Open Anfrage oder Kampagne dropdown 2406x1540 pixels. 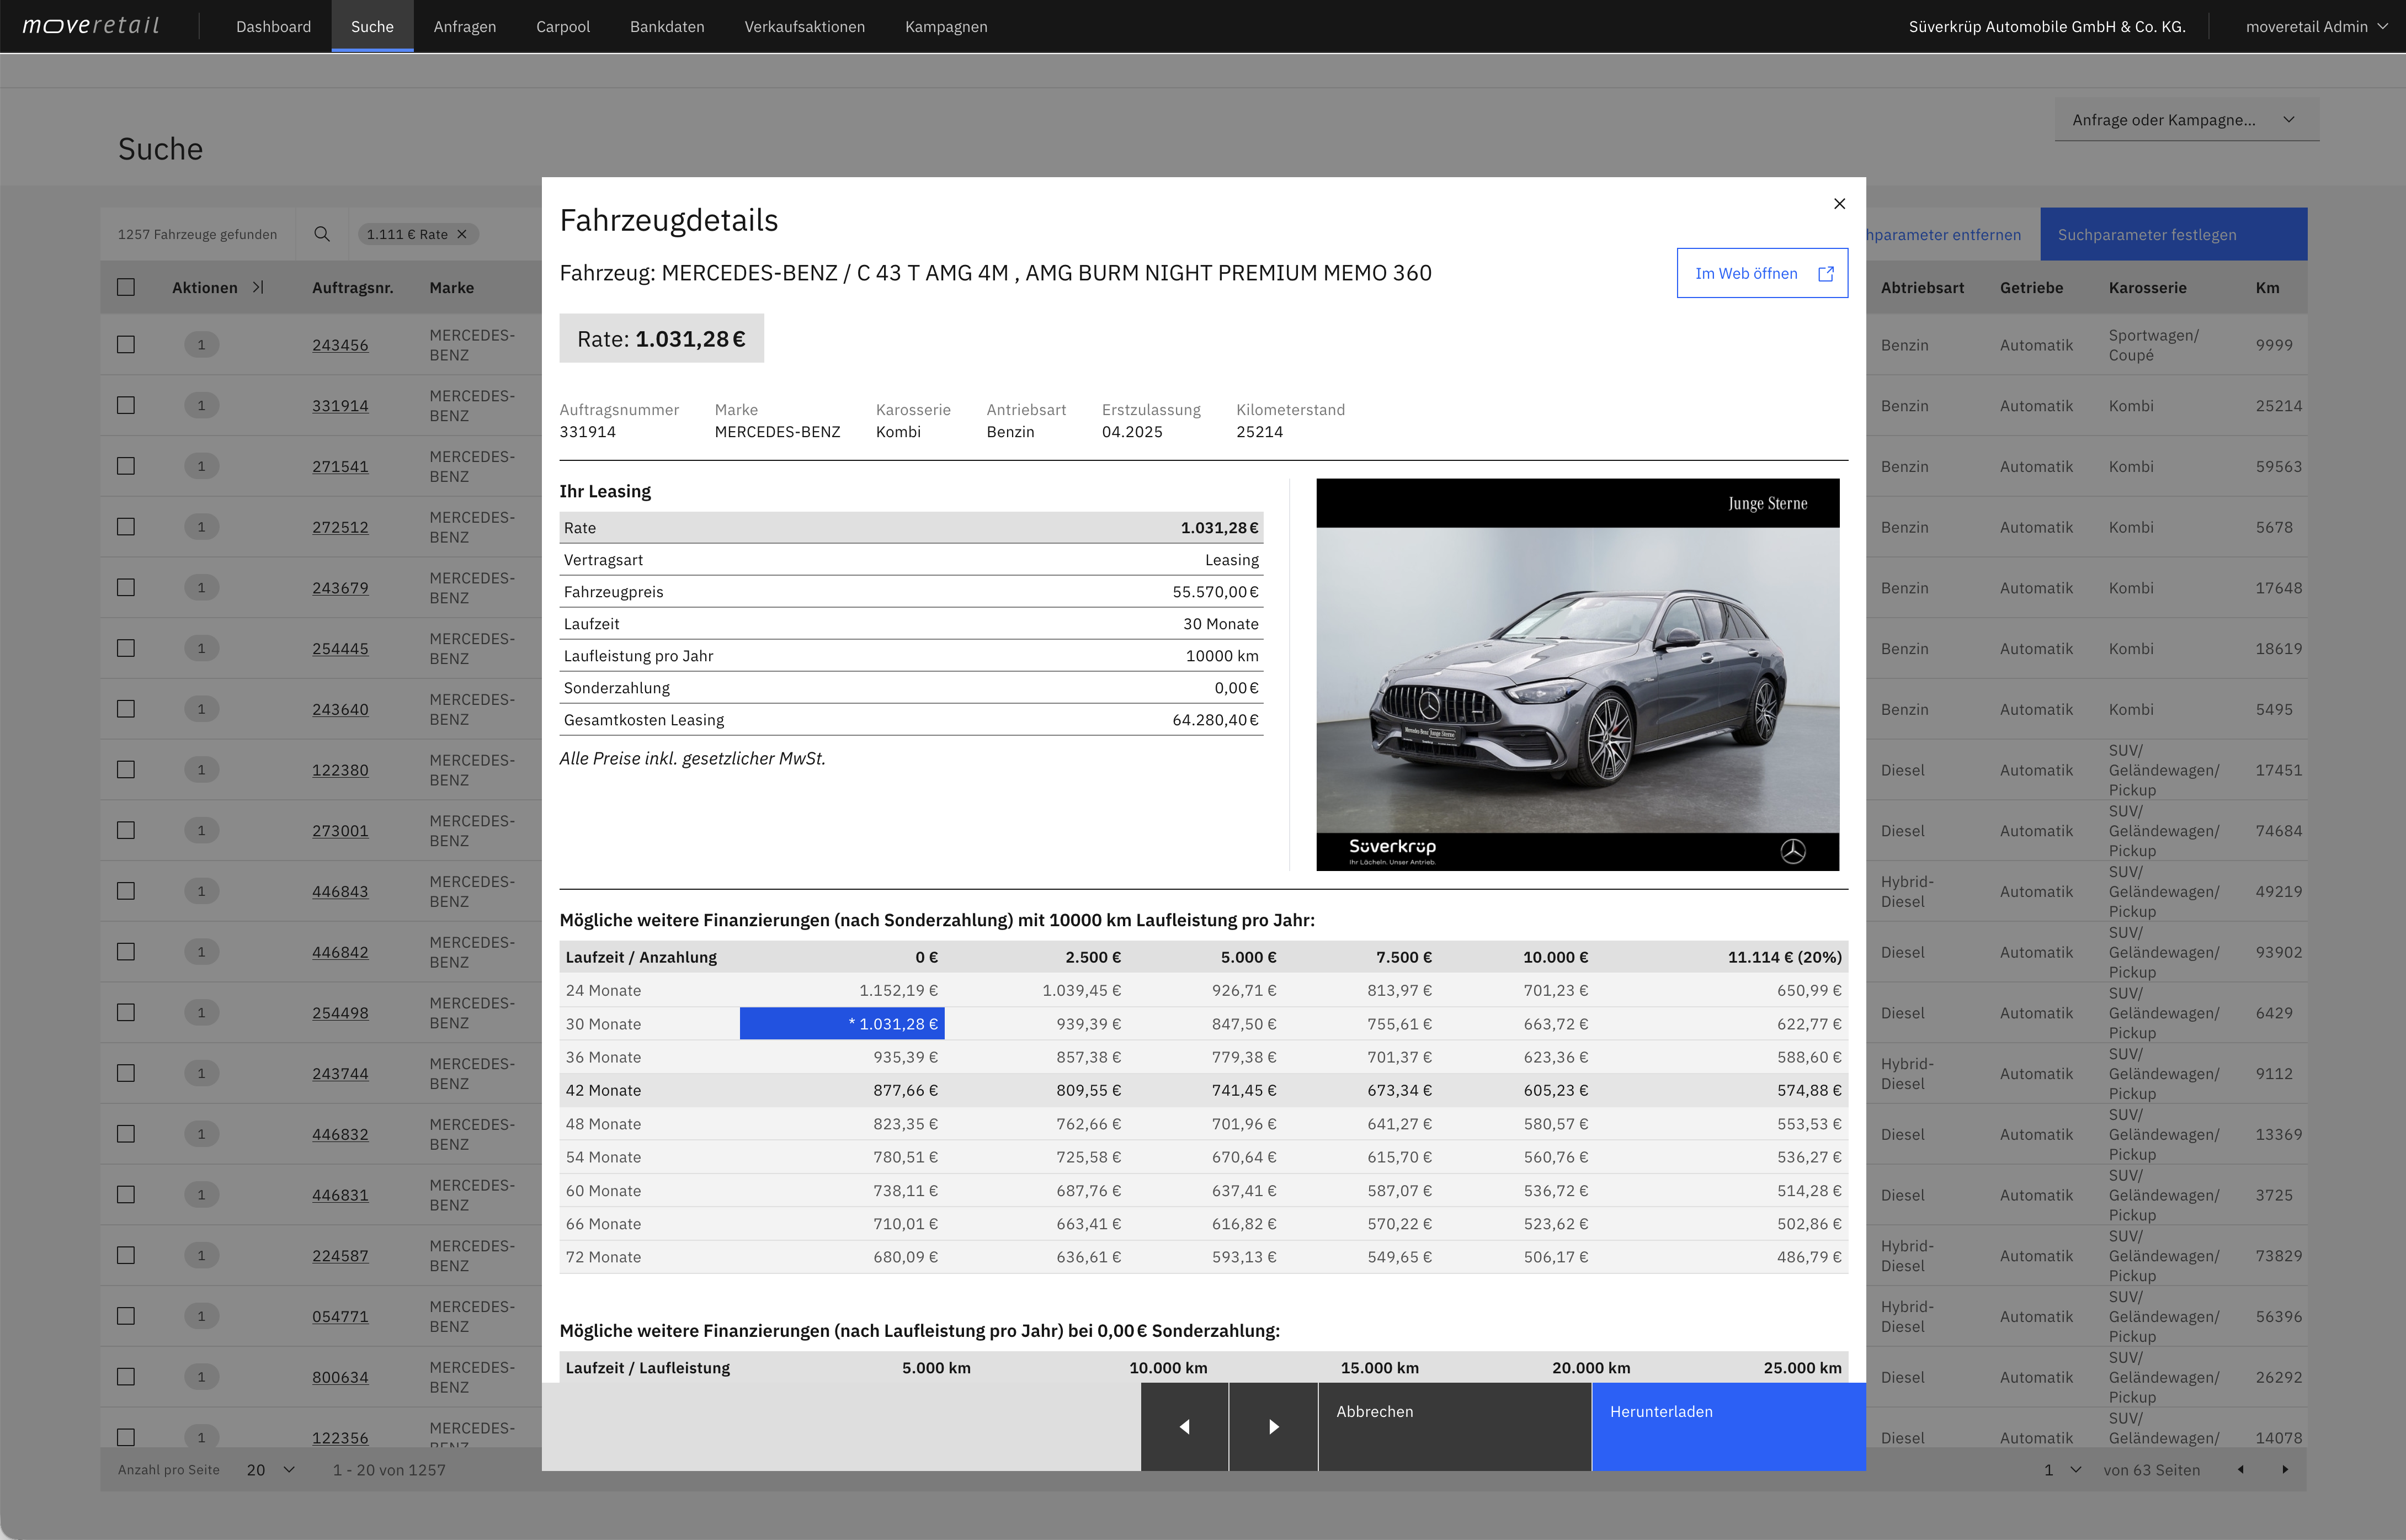pos(2187,120)
